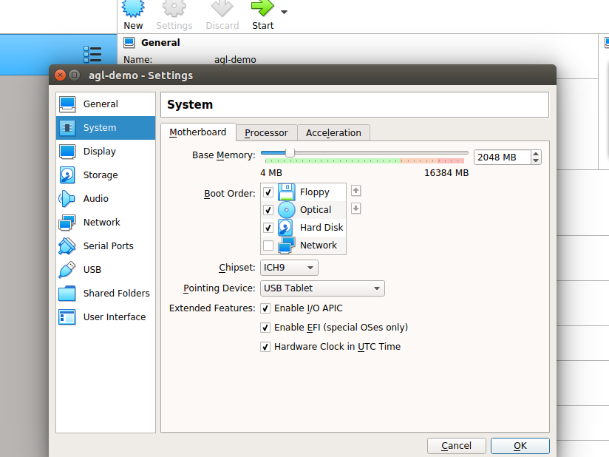Confirm settings with OK button
Image resolution: width=609 pixels, height=457 pixels.
point(520,446)
